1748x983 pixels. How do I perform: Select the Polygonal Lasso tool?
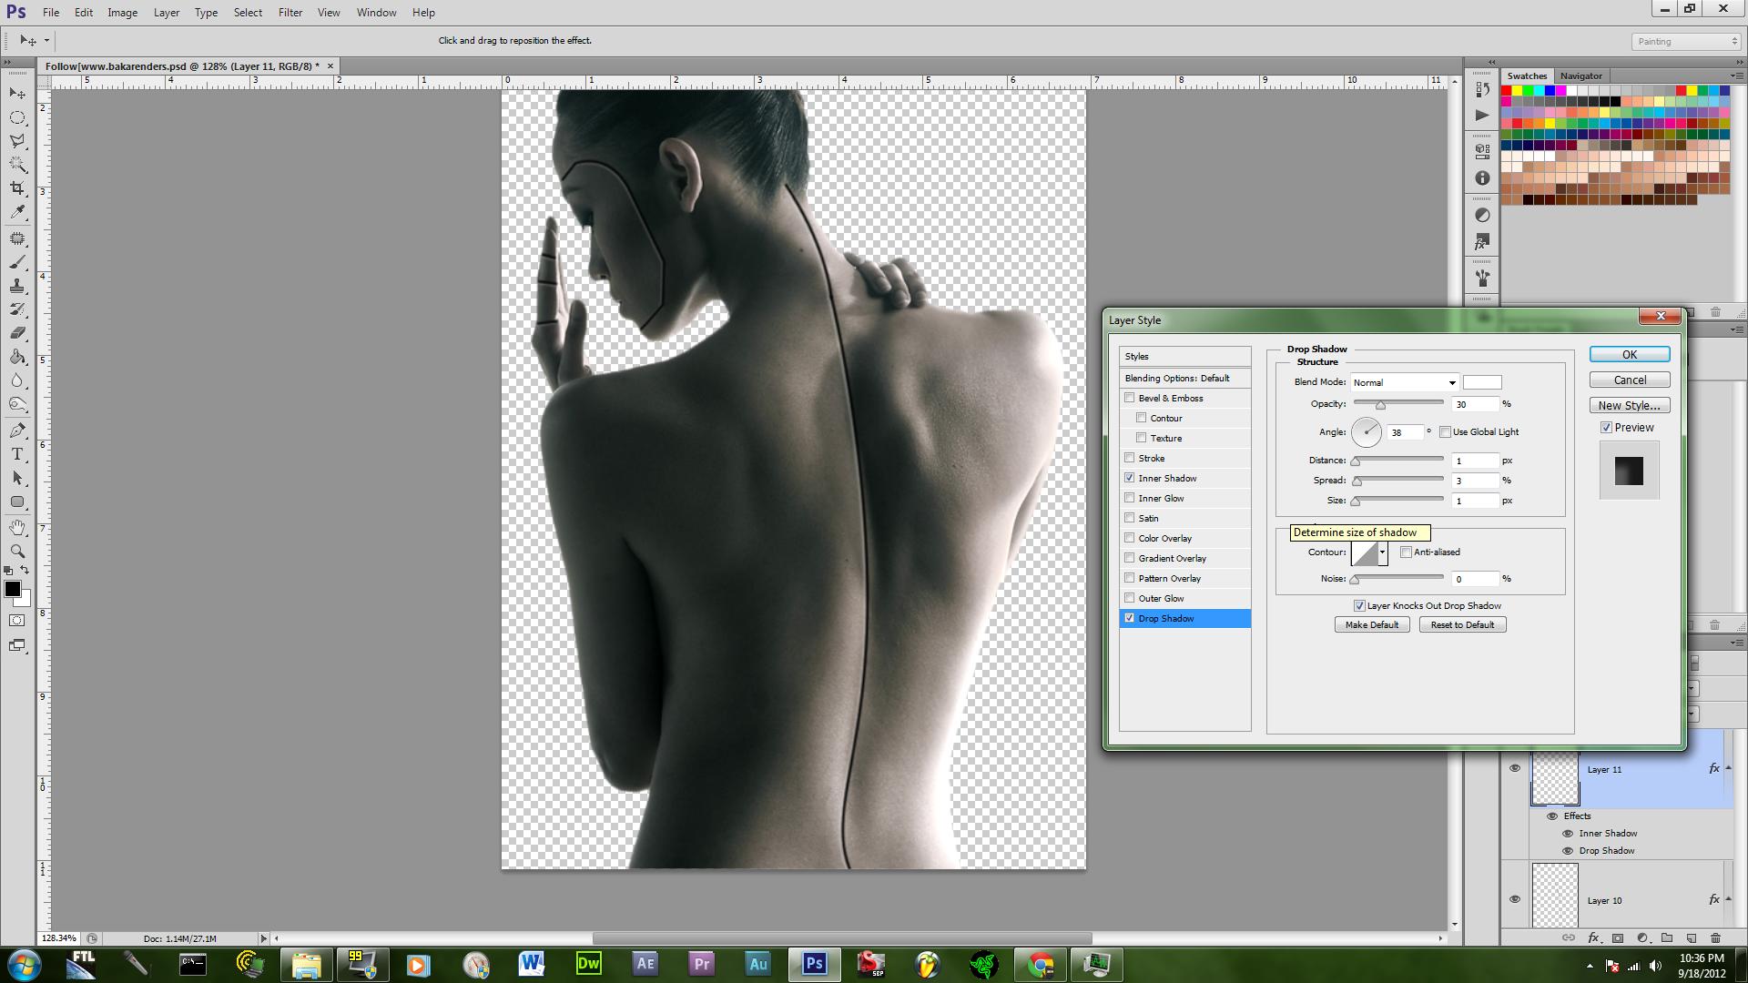pos(17,141)
